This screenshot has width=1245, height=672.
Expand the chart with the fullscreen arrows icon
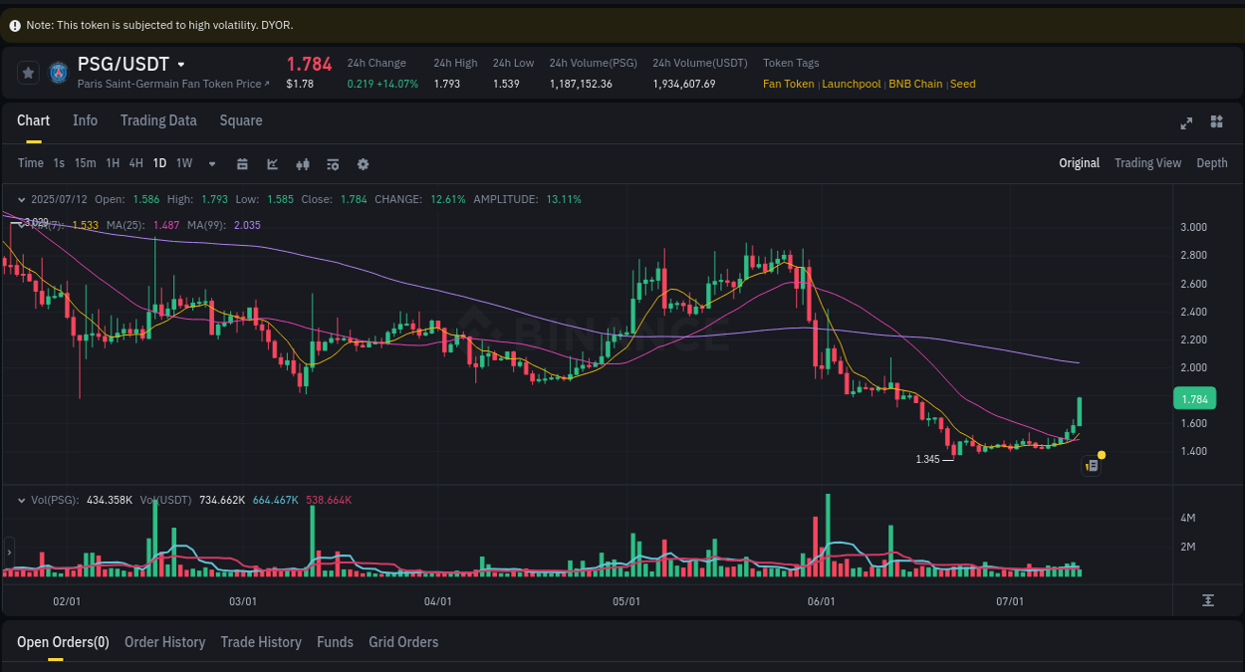pos(1185,122)
